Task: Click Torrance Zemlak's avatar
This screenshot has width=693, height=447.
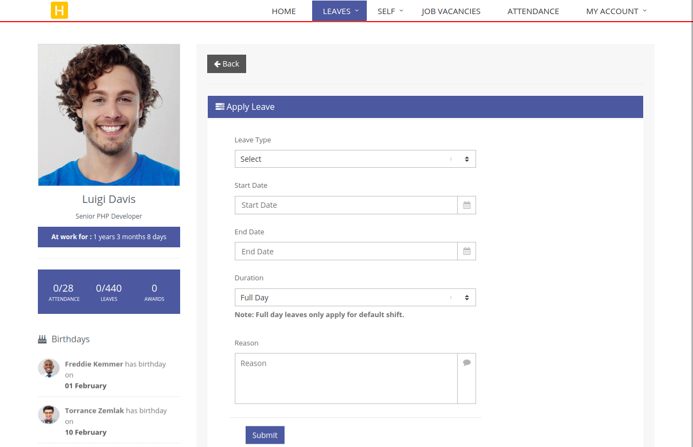Action: 49,415
